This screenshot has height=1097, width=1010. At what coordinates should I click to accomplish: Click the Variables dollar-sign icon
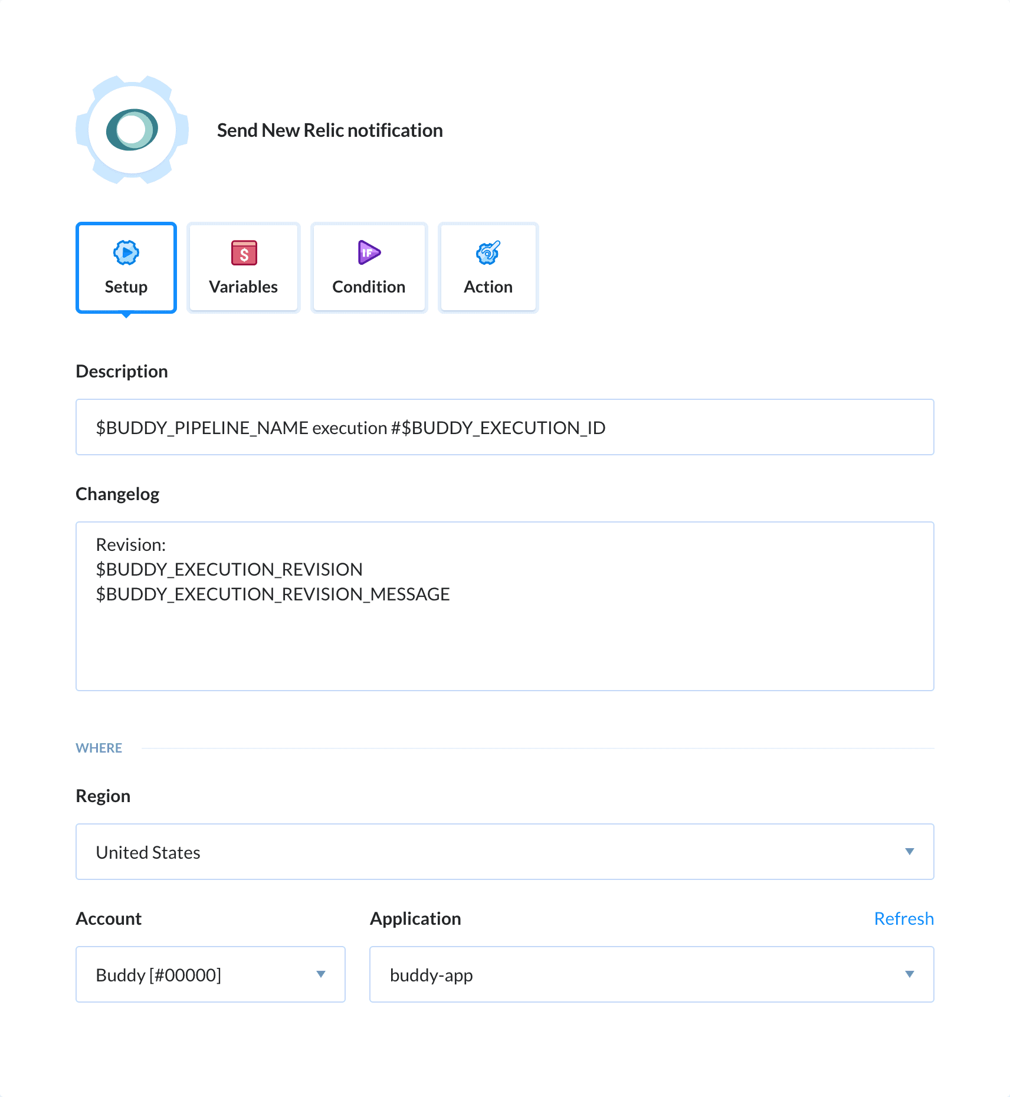tap(243, 254)
